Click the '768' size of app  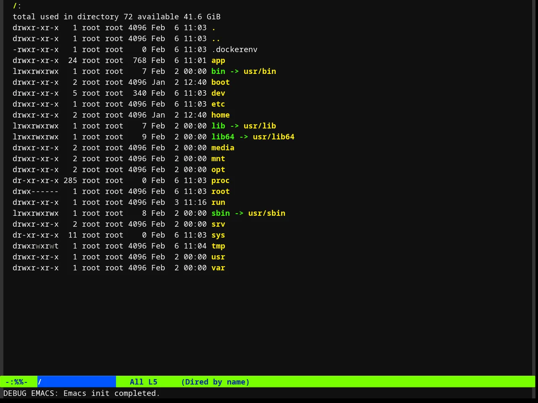pyautogui.click(x=140, y=60)
